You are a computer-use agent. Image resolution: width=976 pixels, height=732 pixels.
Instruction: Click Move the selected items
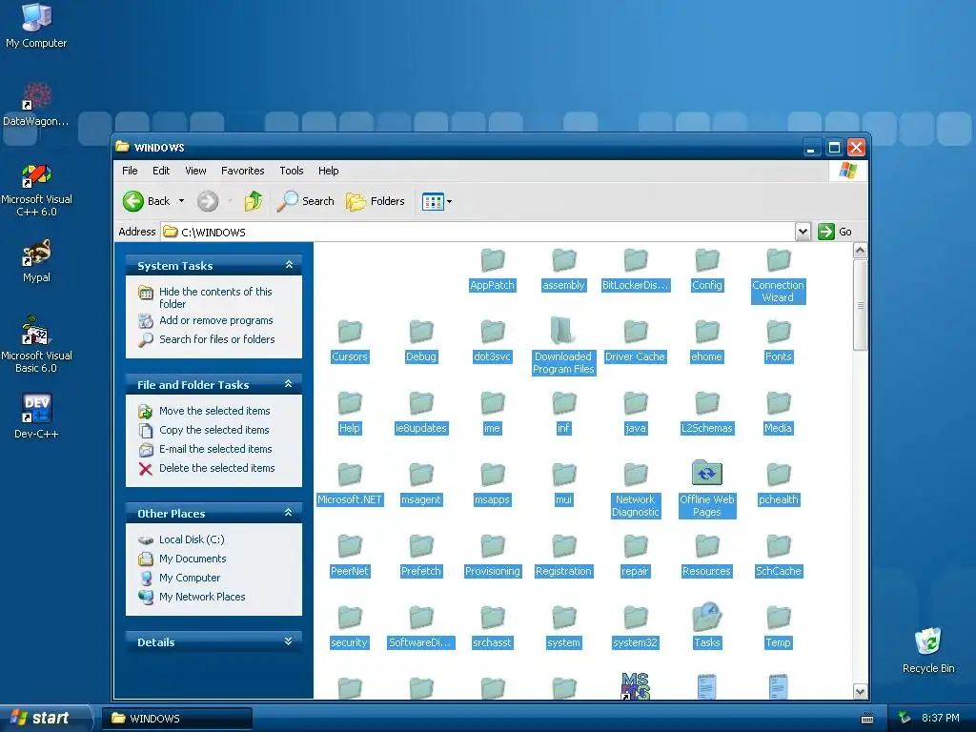click(214, 411)
